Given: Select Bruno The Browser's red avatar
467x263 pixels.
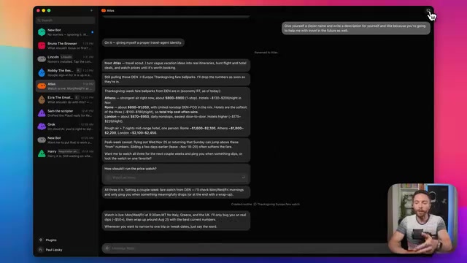Looking at the screenshot, I should coord(42,45).
